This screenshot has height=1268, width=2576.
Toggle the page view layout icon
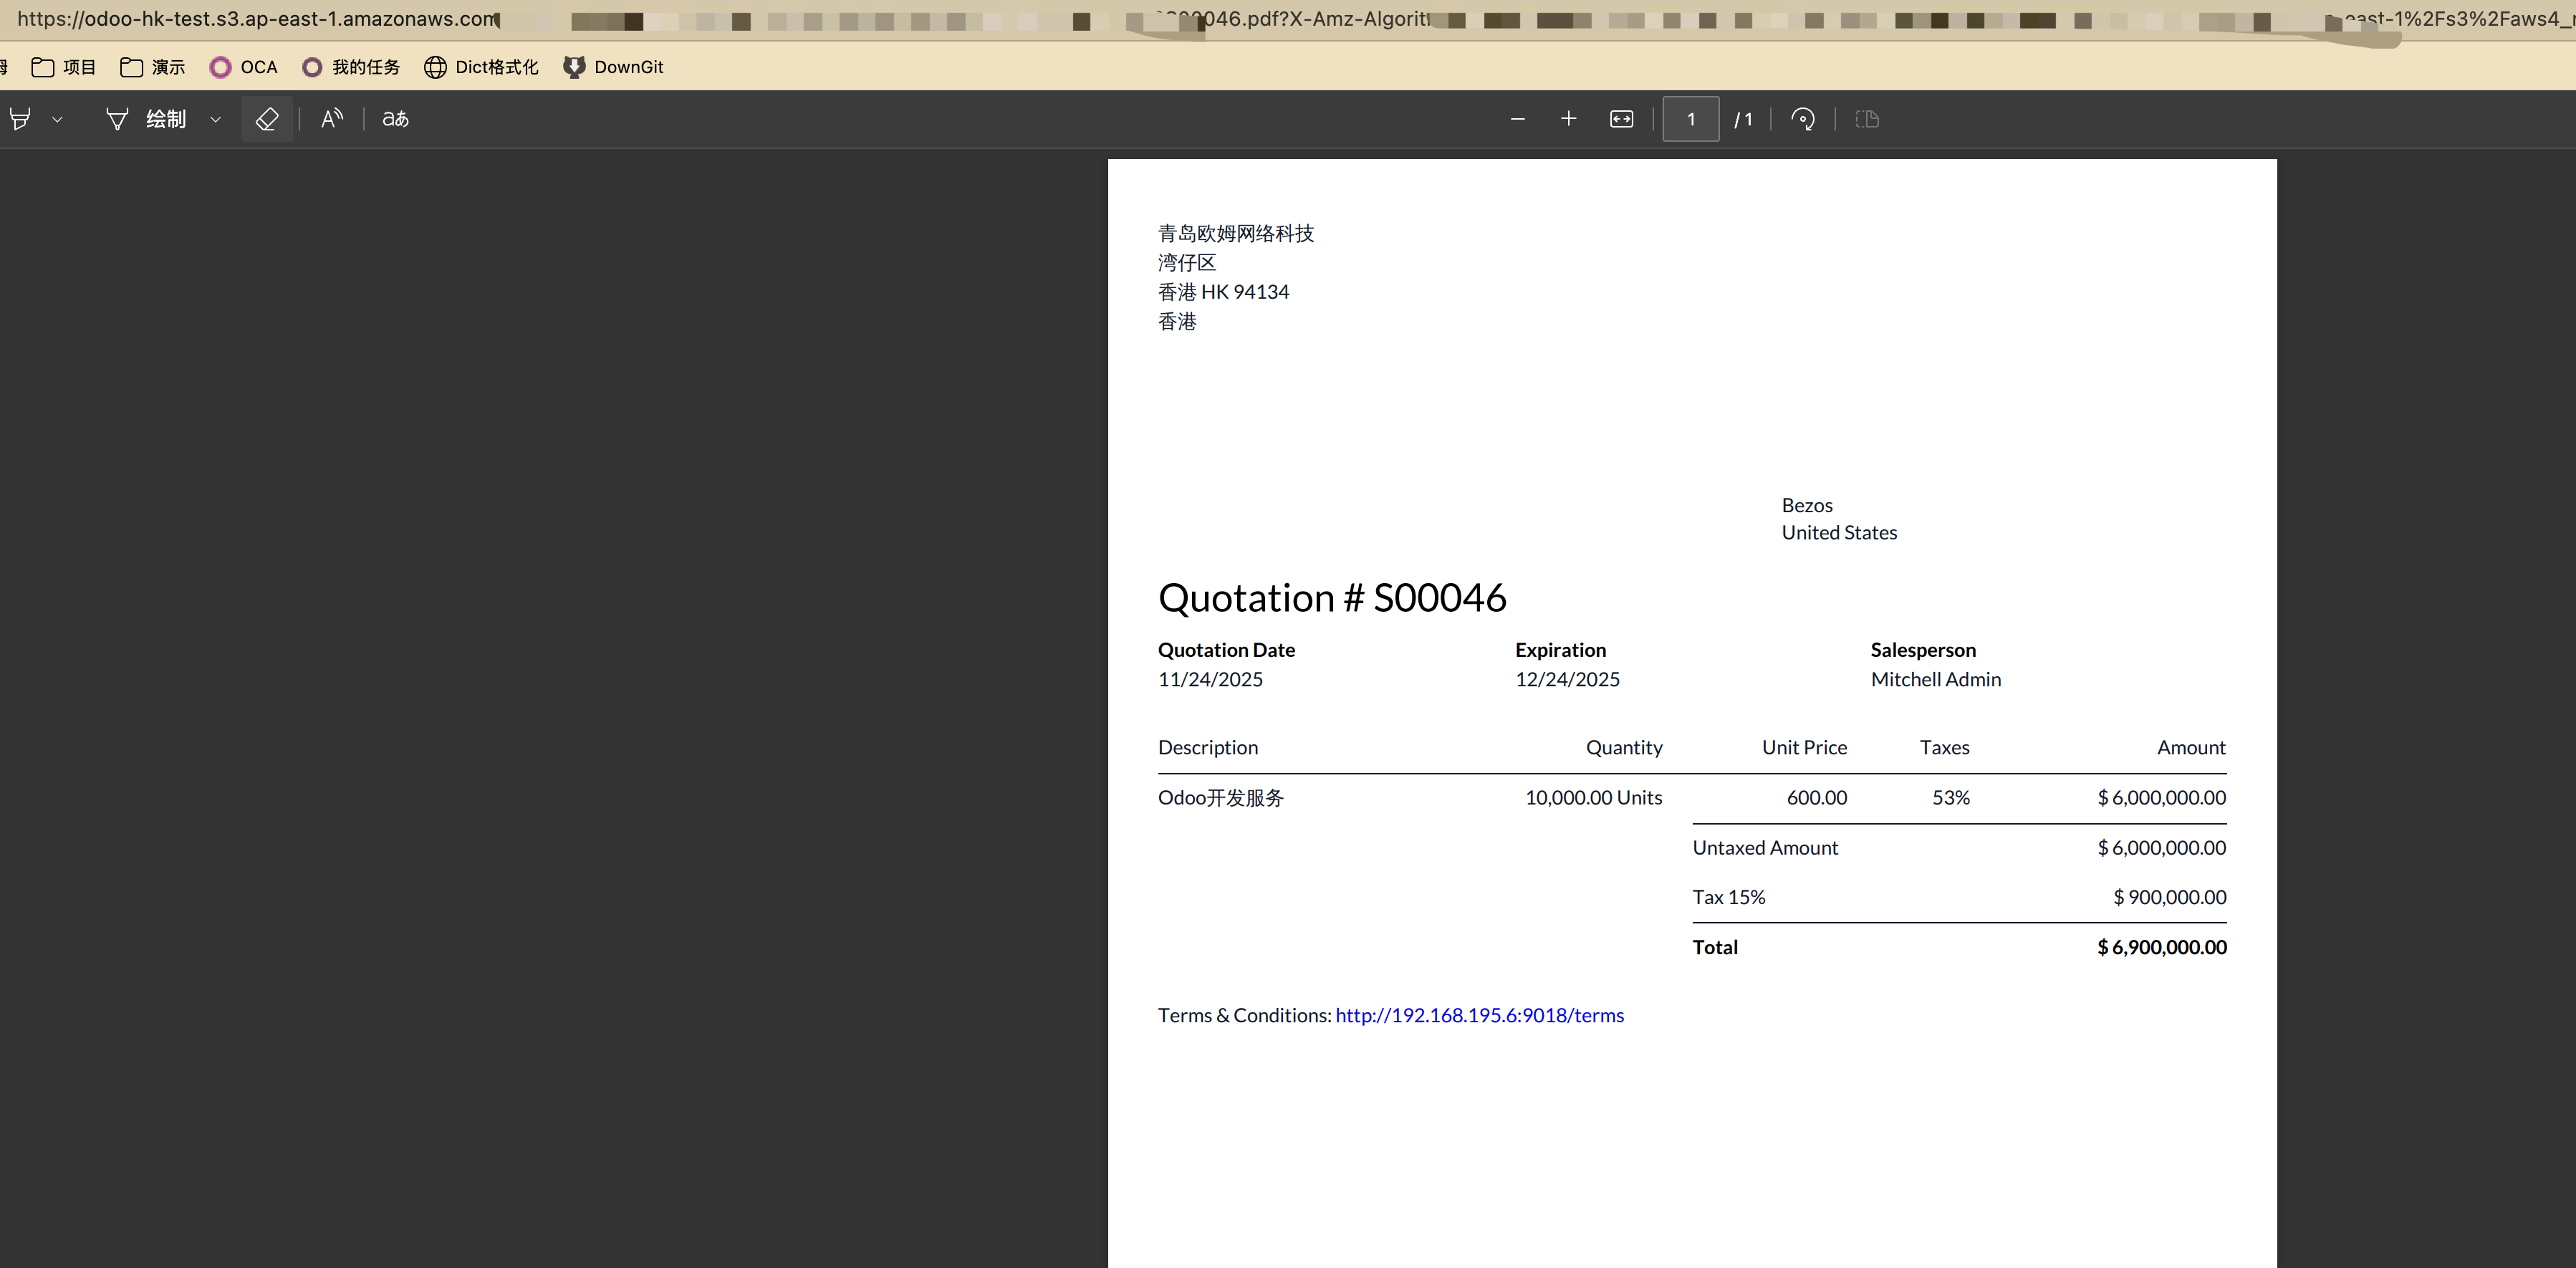point(1867,119)
